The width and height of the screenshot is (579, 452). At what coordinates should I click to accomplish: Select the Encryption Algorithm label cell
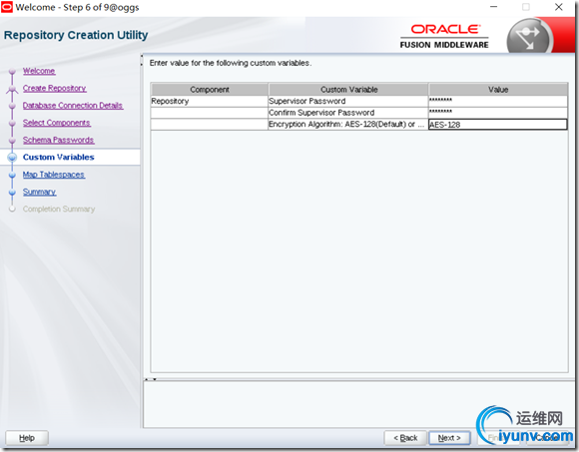tap(347, 125)
